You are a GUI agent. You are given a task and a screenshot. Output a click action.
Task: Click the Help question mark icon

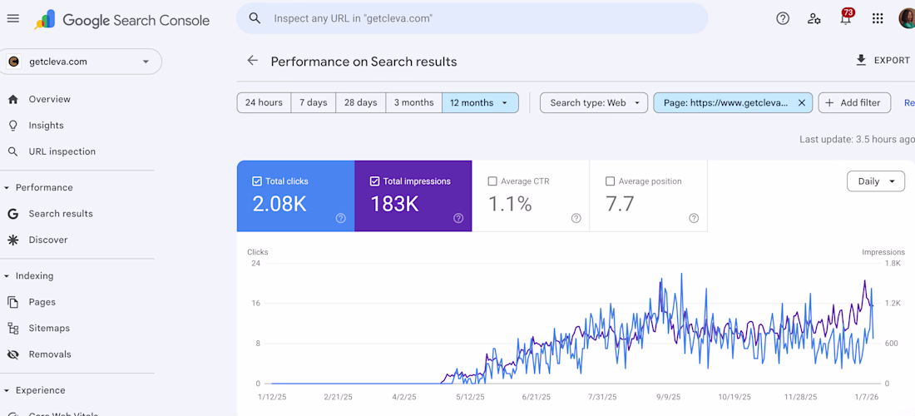click(x=783, y=18)
